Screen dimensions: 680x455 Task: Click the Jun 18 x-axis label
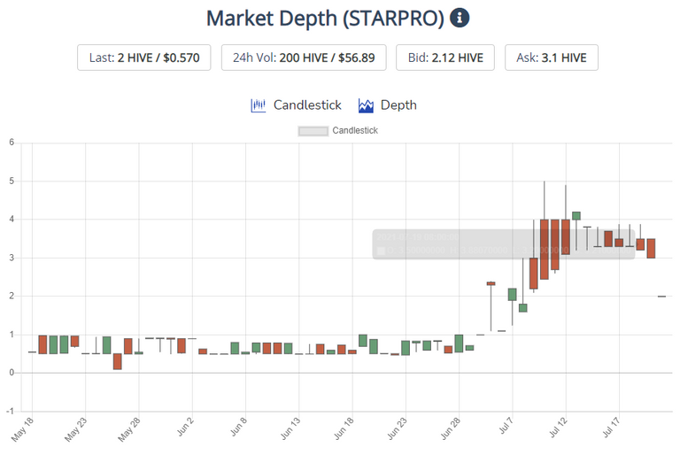pyautogui.click(x=343, y=428)
